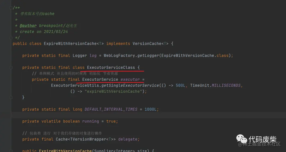Click 'breakpoint/赵先生' author name text
286x152 pixels.
click(x=58, y=26)
